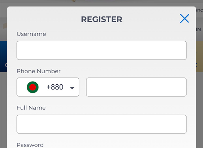The image size is (203, 148).
Task: Click the partially visible text at top right
Action: [199, 10]
